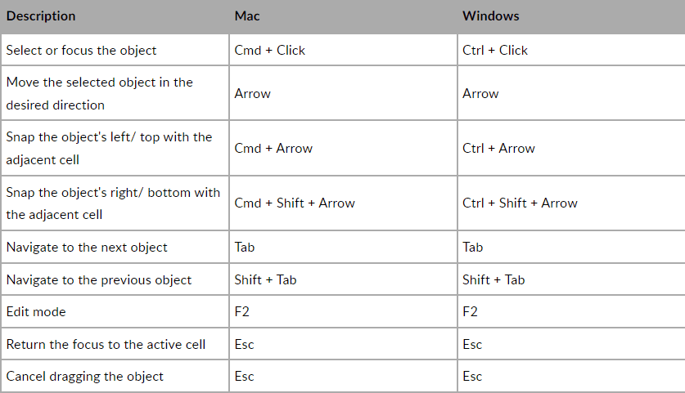
Task: Click 'Navigate to the next object' row
Action: click(x=87, y=247)
